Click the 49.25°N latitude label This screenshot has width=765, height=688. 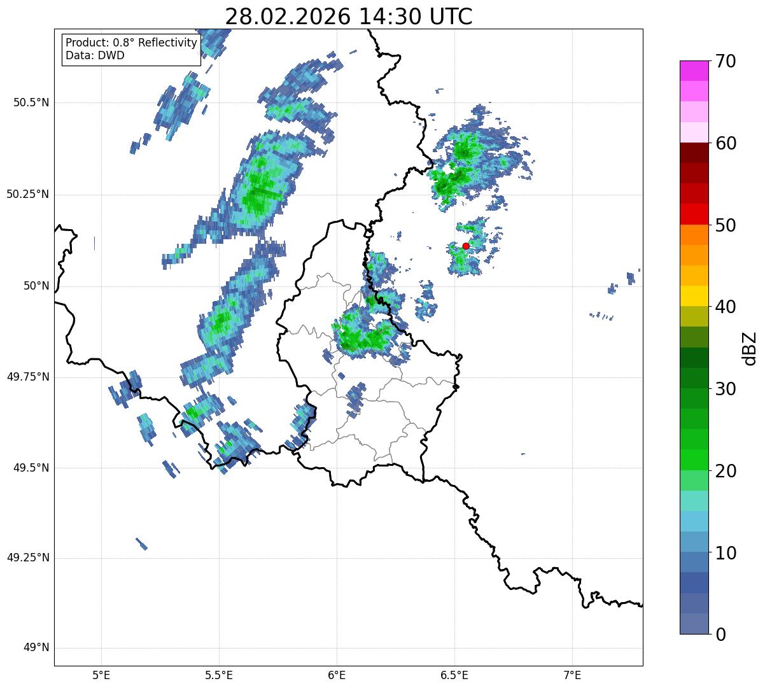[x=28, y=558]
